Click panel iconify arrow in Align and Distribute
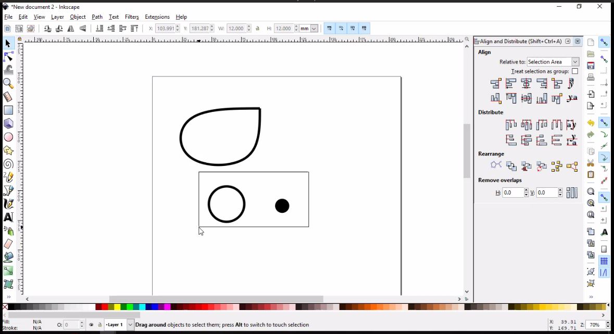This screenshot has height=334, width=614. tap(568, 41)
